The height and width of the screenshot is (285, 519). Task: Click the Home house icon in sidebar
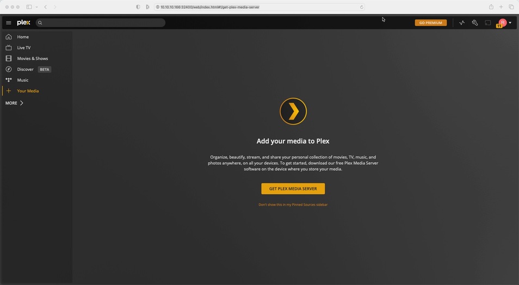(9, 37)
